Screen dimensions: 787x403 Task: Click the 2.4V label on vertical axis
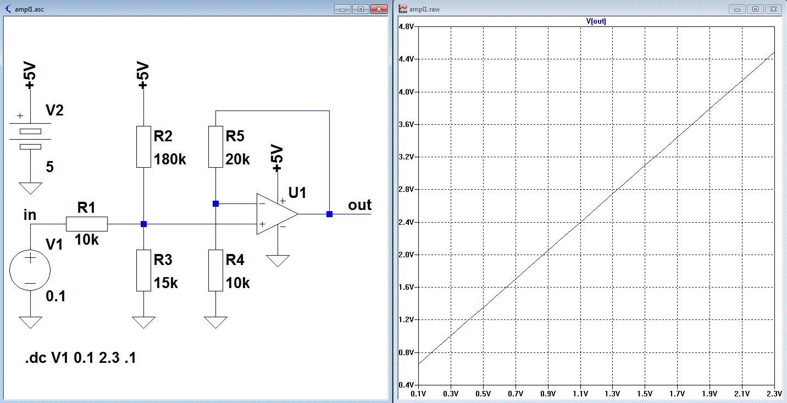[407, 223]
